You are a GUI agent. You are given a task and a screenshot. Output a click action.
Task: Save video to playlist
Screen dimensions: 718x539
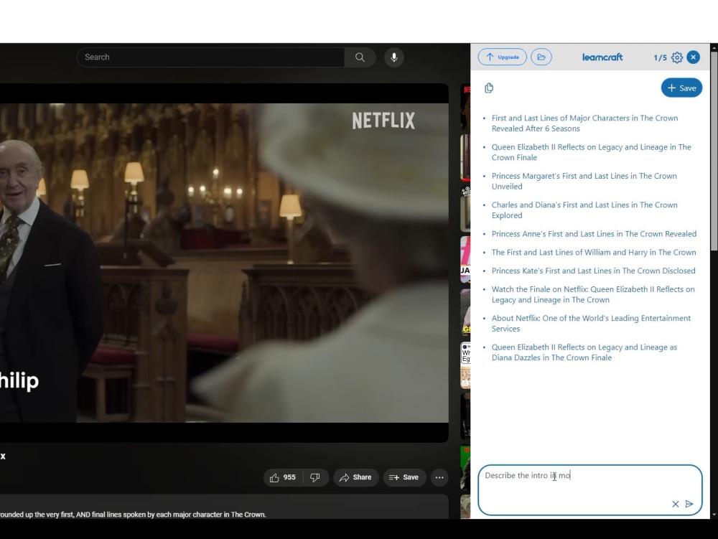coord(404,477)
